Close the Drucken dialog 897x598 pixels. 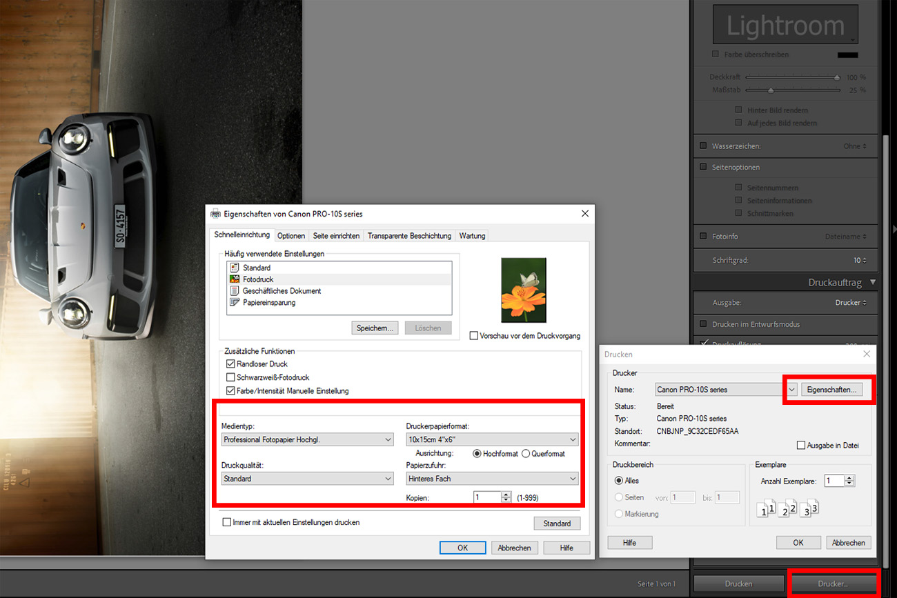[x=867, y=354]
